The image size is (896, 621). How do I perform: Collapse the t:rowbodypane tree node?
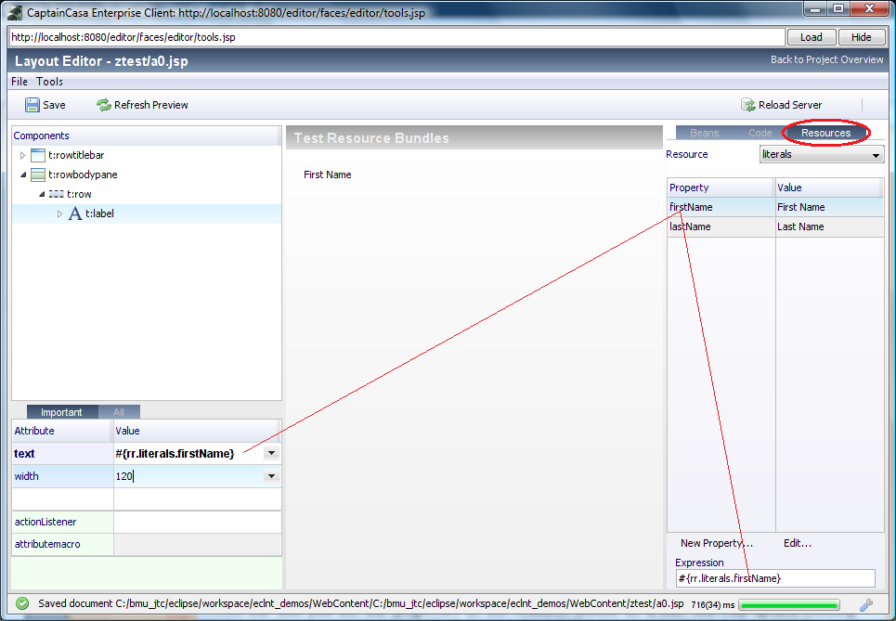coord(23,175)
